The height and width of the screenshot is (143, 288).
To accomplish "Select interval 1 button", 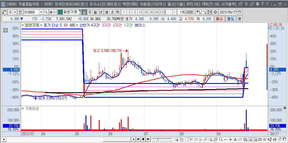I will coord(124,12).
